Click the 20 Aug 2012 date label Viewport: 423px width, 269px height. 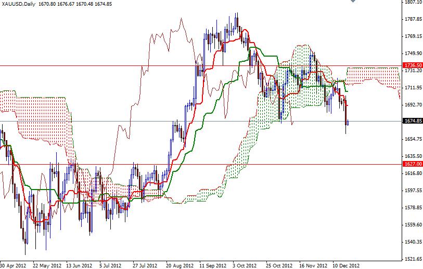coord(180,265)
